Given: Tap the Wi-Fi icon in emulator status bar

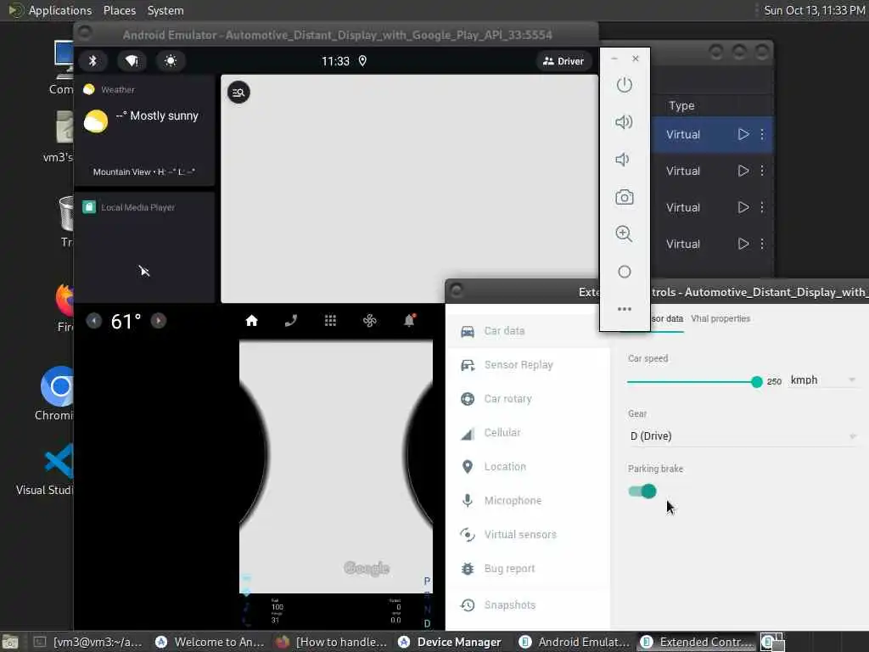Looking at the screenshot, I should [x=132, y=61].
